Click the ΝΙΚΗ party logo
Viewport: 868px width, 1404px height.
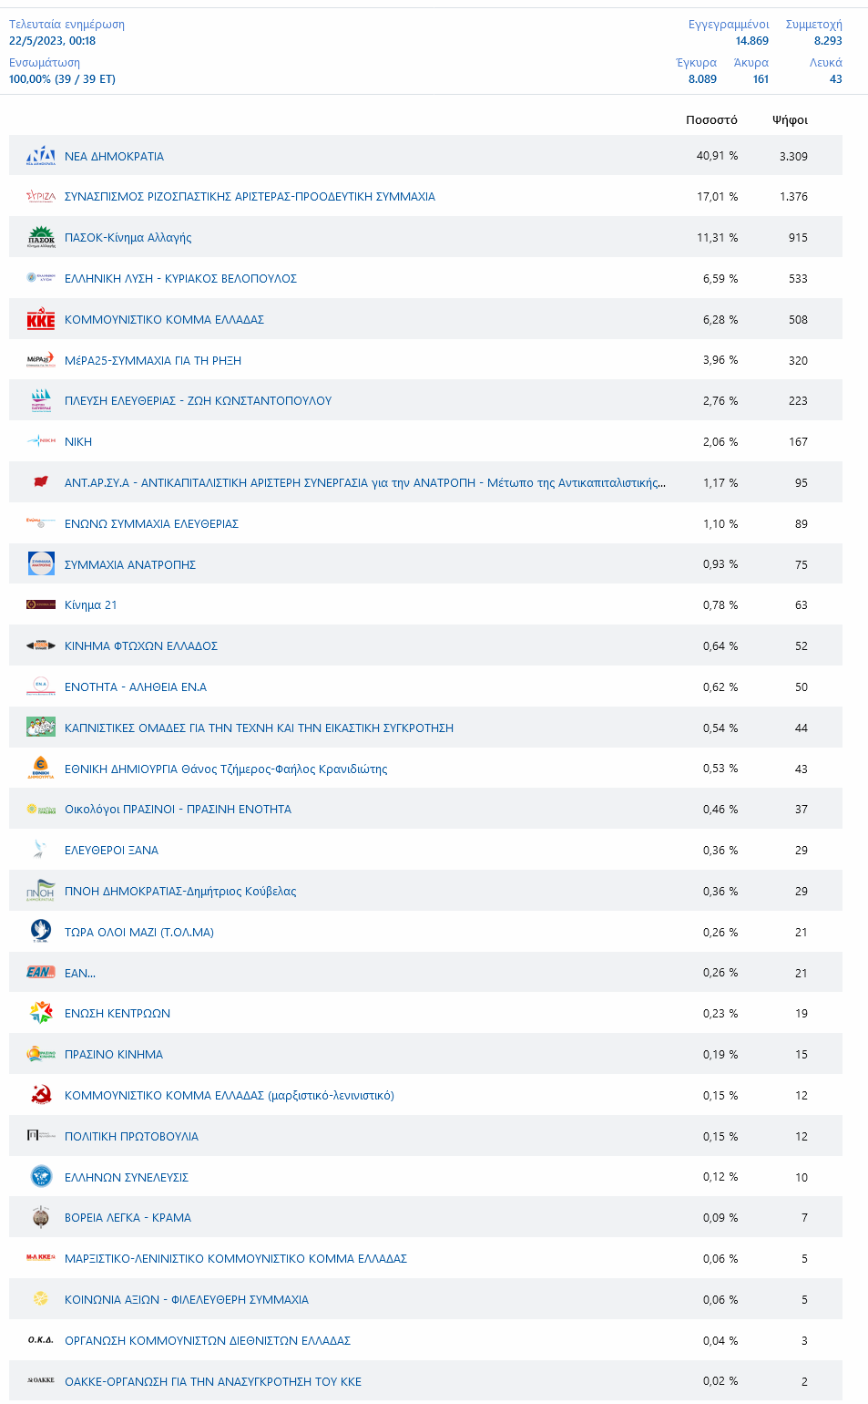(41, 441)
